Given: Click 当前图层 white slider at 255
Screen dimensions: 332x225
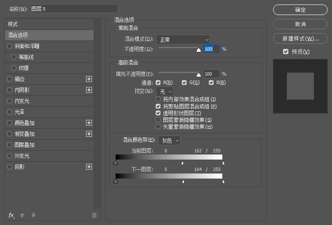Looking at the screenshot, I should [x=223, y=163].
